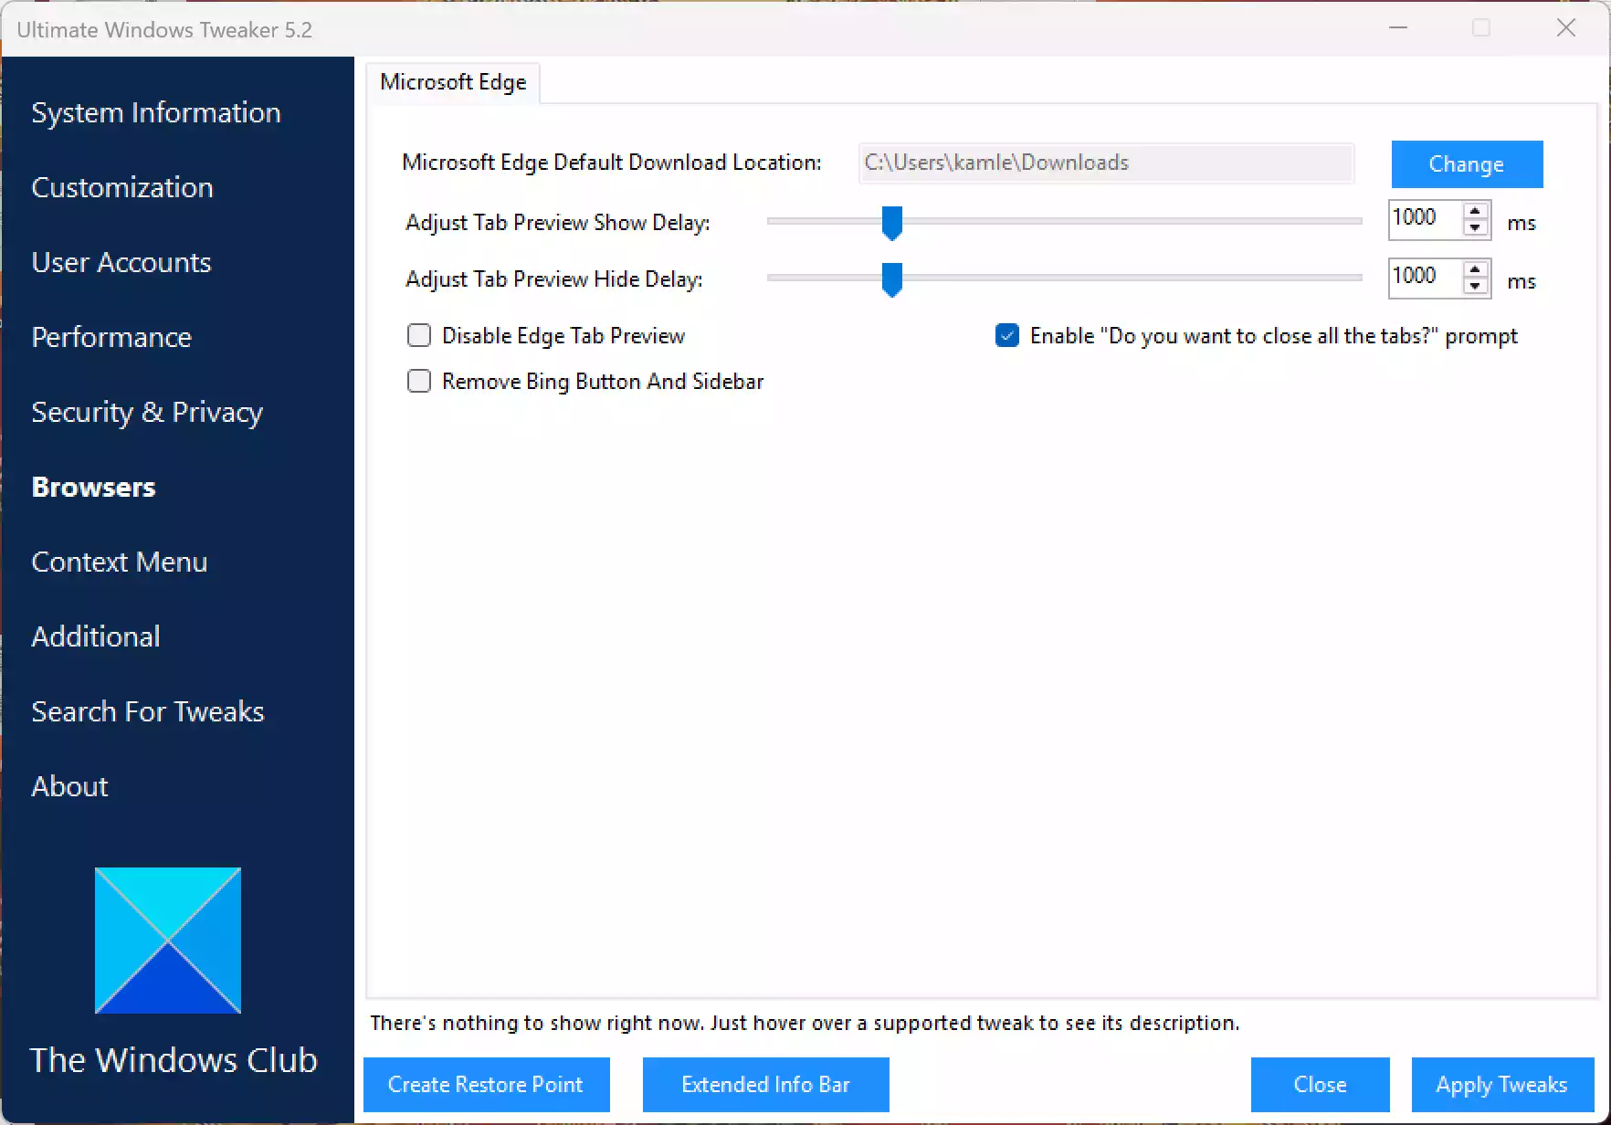This screenshot has height=1125, width=1611.
Task: Click Create Restore Point
Action: [x=486, y=1085]
